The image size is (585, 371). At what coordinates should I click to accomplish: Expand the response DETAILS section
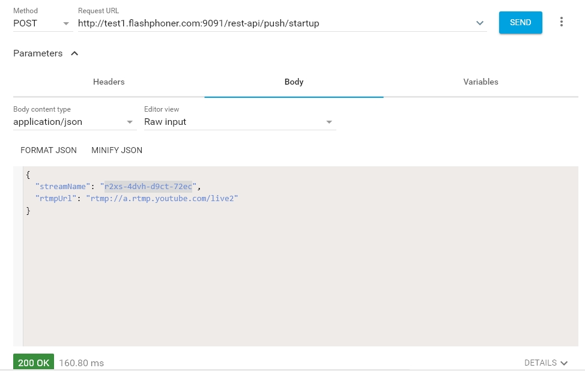(545, 363)
